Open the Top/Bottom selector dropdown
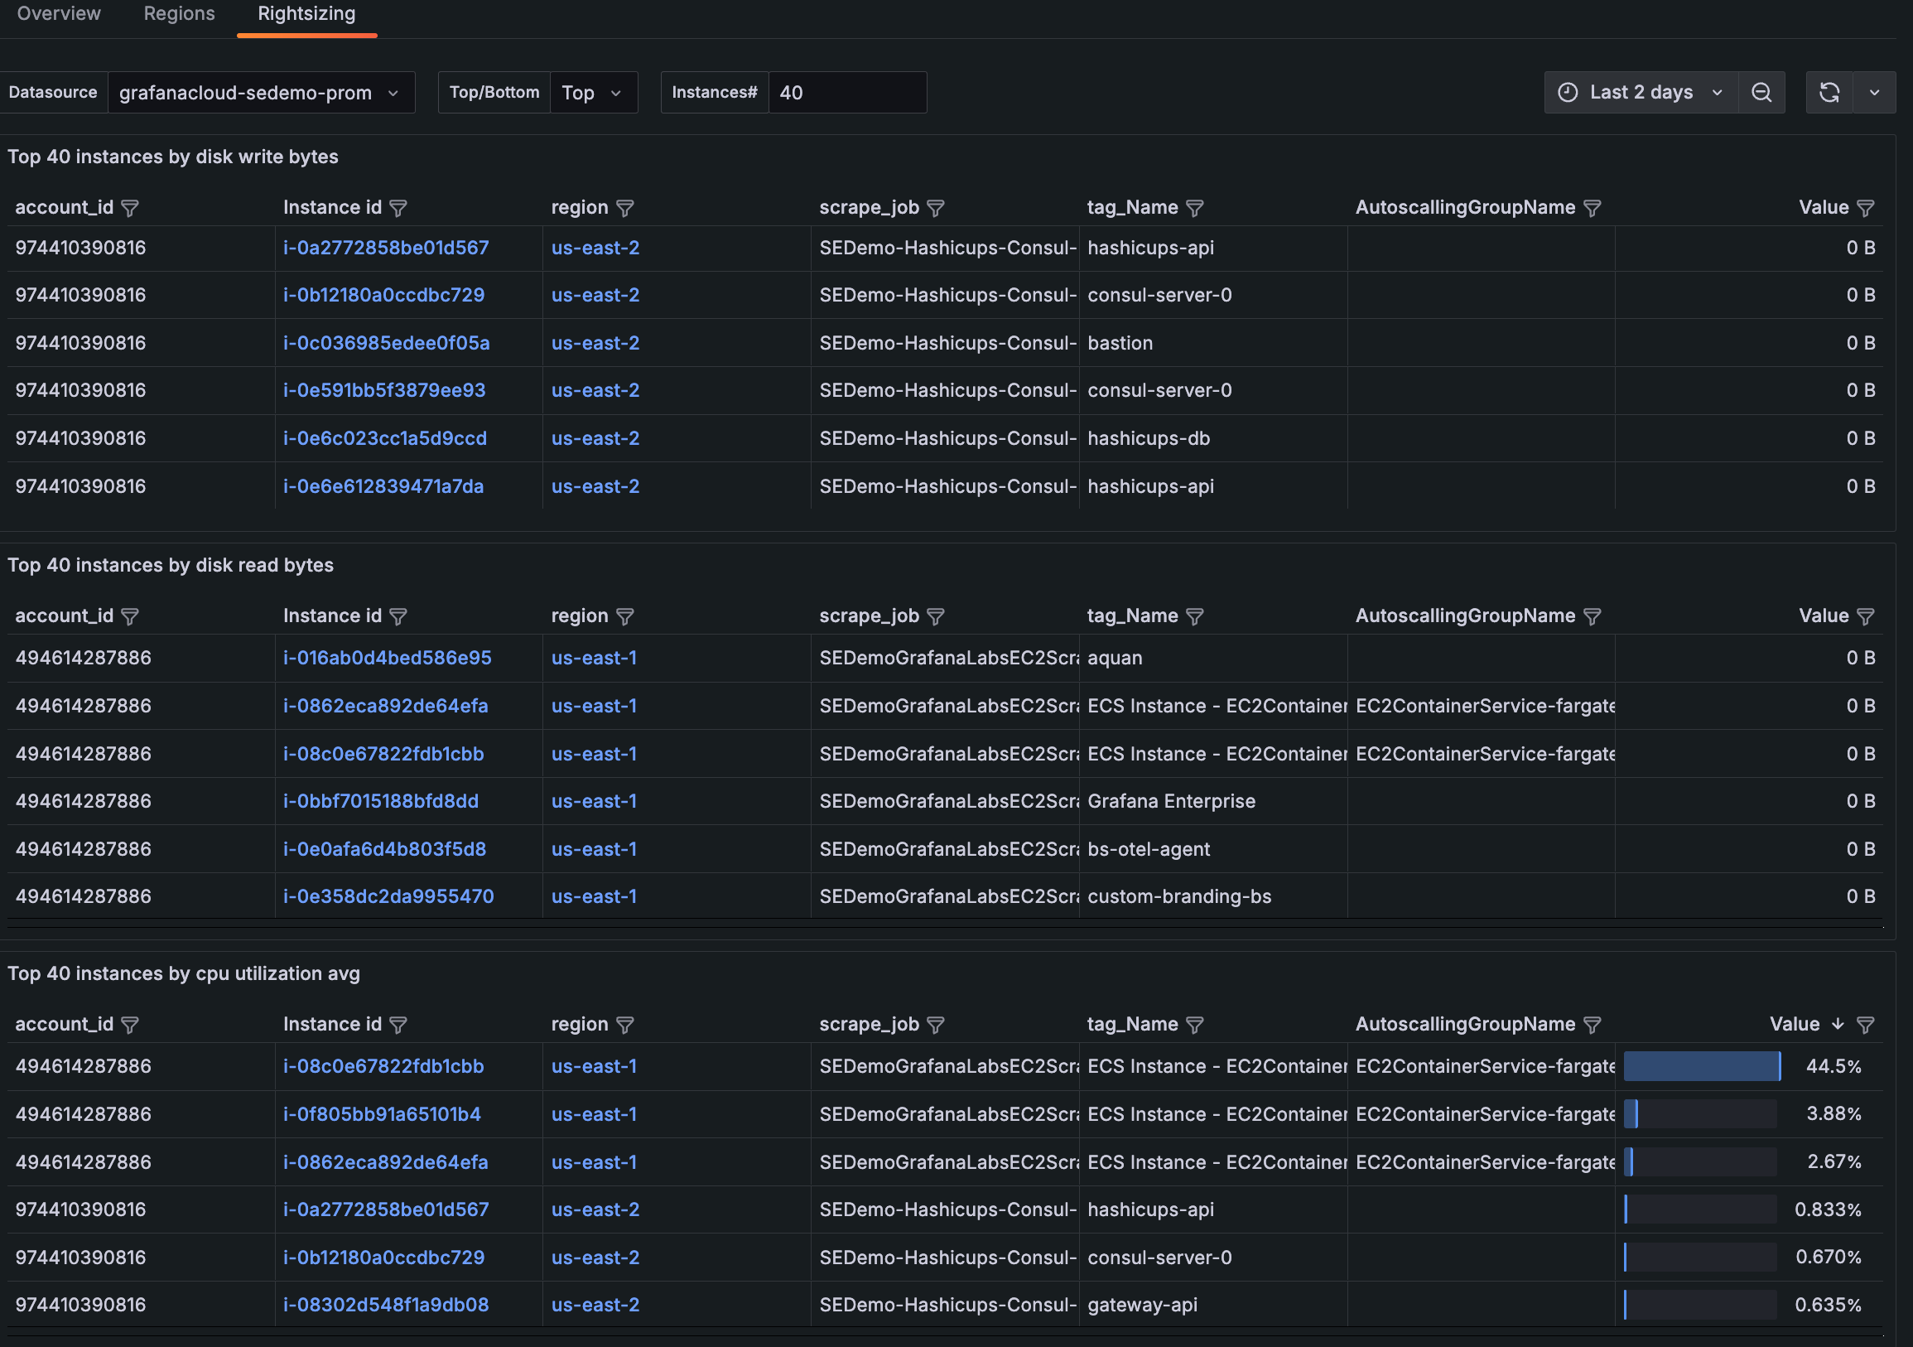 point(592,93)
